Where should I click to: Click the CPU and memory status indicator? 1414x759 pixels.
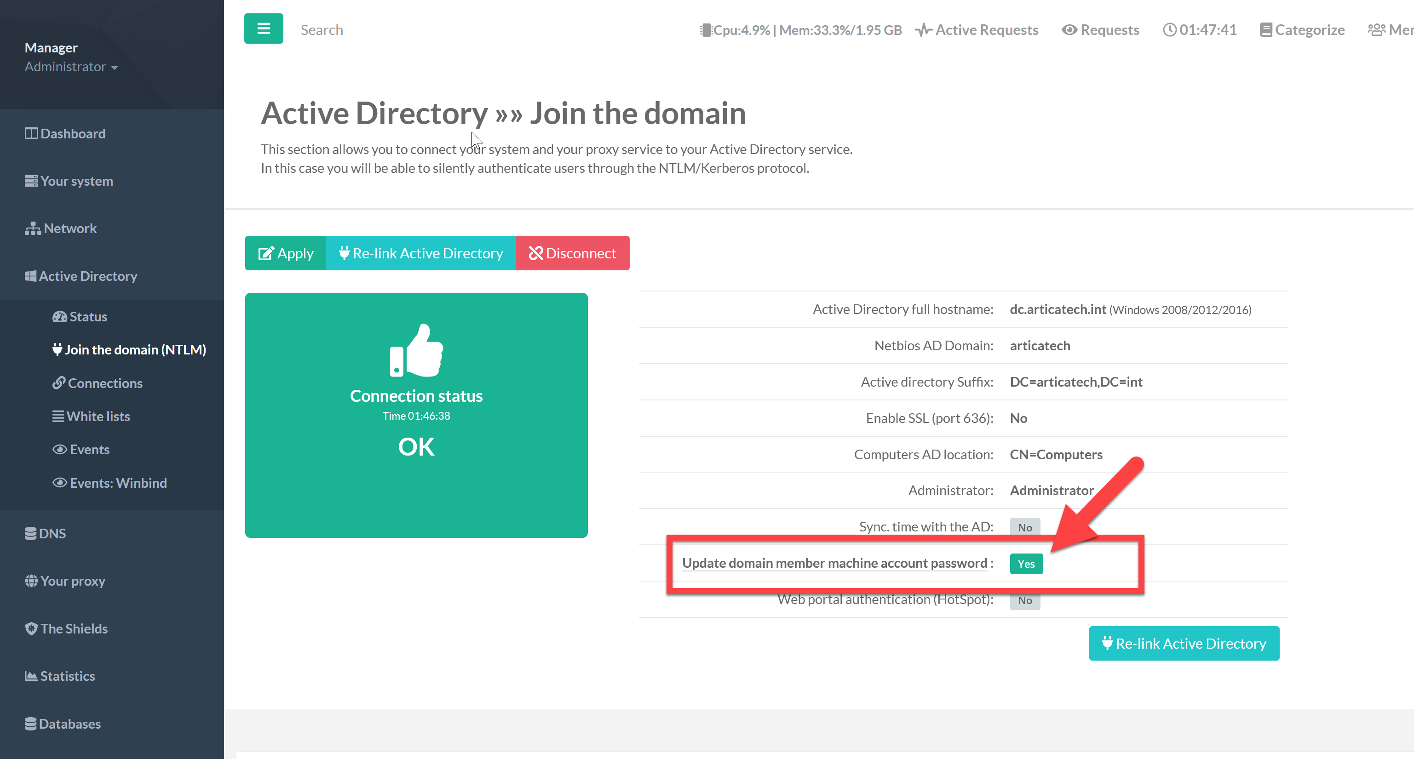(800, 29)
